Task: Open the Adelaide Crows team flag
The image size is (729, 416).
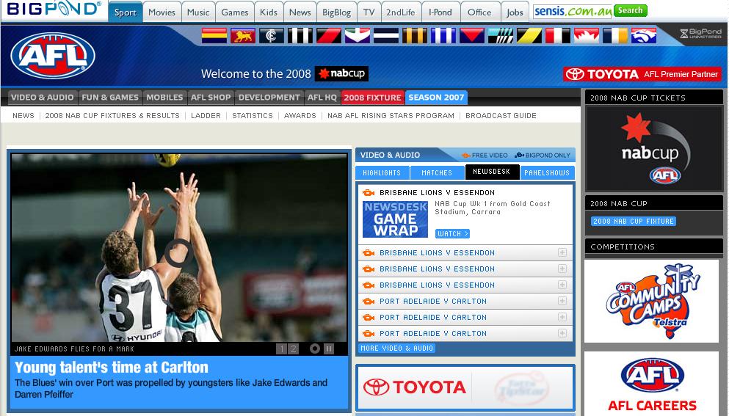Action: (214, 36)
